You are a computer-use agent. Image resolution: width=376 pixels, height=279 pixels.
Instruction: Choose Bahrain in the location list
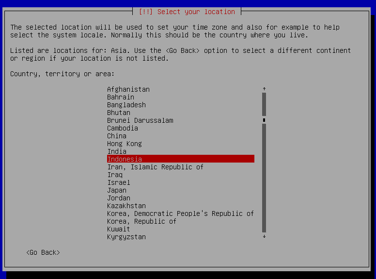[x=181, y=97]
